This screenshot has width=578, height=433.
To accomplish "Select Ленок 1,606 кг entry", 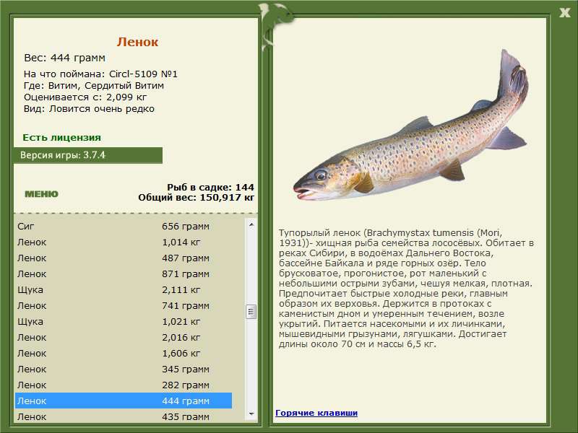I will pyautogui.click(x=123, y=353).
